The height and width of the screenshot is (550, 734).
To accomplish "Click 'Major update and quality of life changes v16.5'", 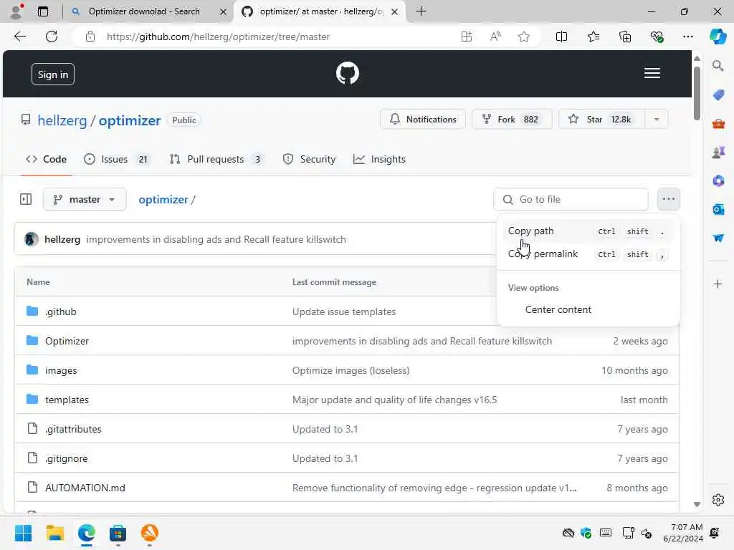I will point(395,400).
